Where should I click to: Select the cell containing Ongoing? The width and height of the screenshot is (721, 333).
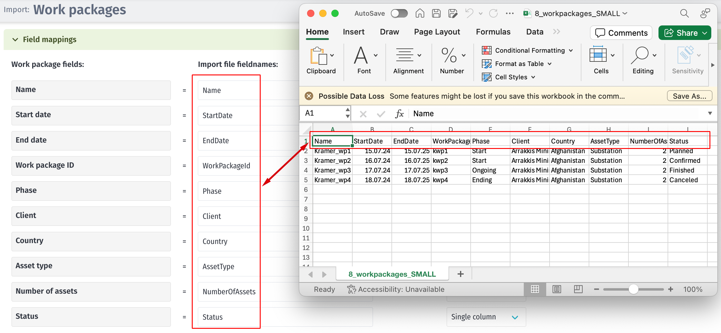pyautogui.click(x=490, y=170)
